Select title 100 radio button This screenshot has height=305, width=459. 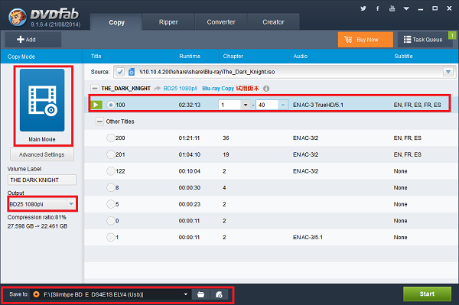pyautogui.click(x=111, y=105)
